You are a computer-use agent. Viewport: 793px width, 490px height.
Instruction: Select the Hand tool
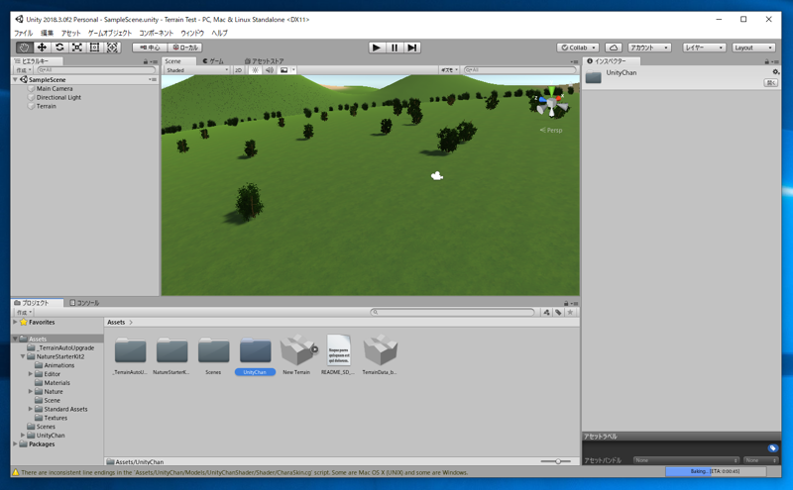click(24, 48)
